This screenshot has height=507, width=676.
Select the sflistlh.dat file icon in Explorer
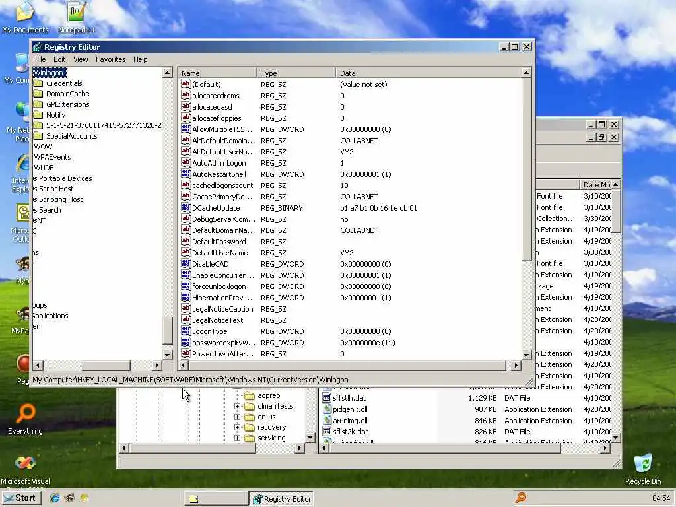[x=327, y=398]
